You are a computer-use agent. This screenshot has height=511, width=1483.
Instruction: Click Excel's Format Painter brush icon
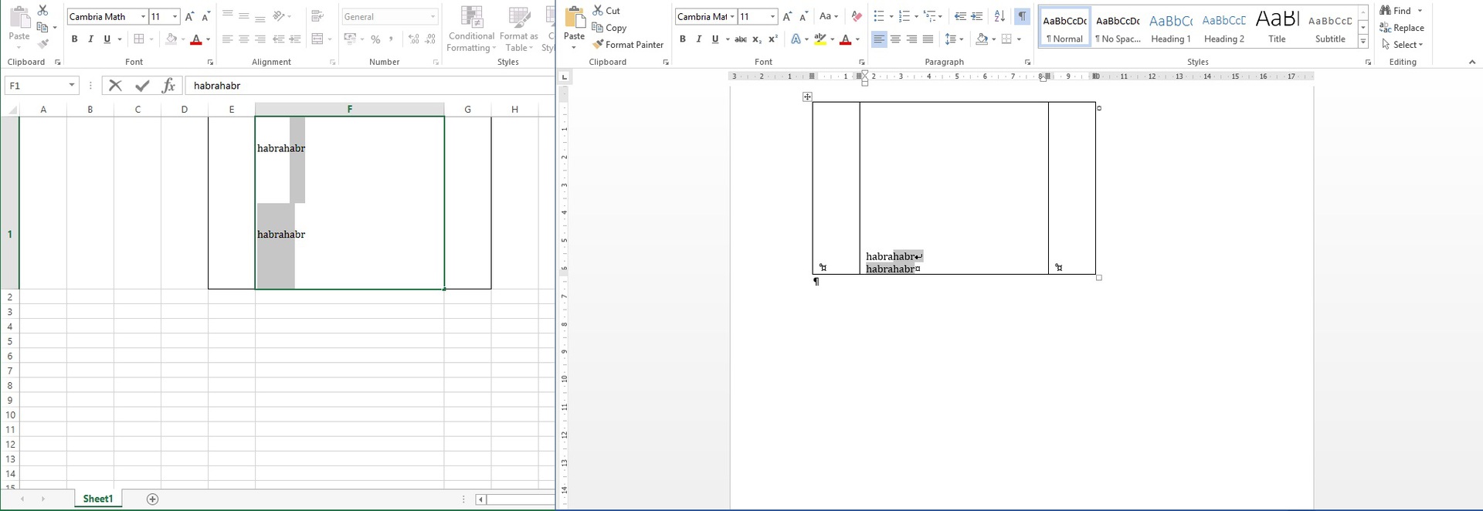pyautogui.click(x=43, y=43)
